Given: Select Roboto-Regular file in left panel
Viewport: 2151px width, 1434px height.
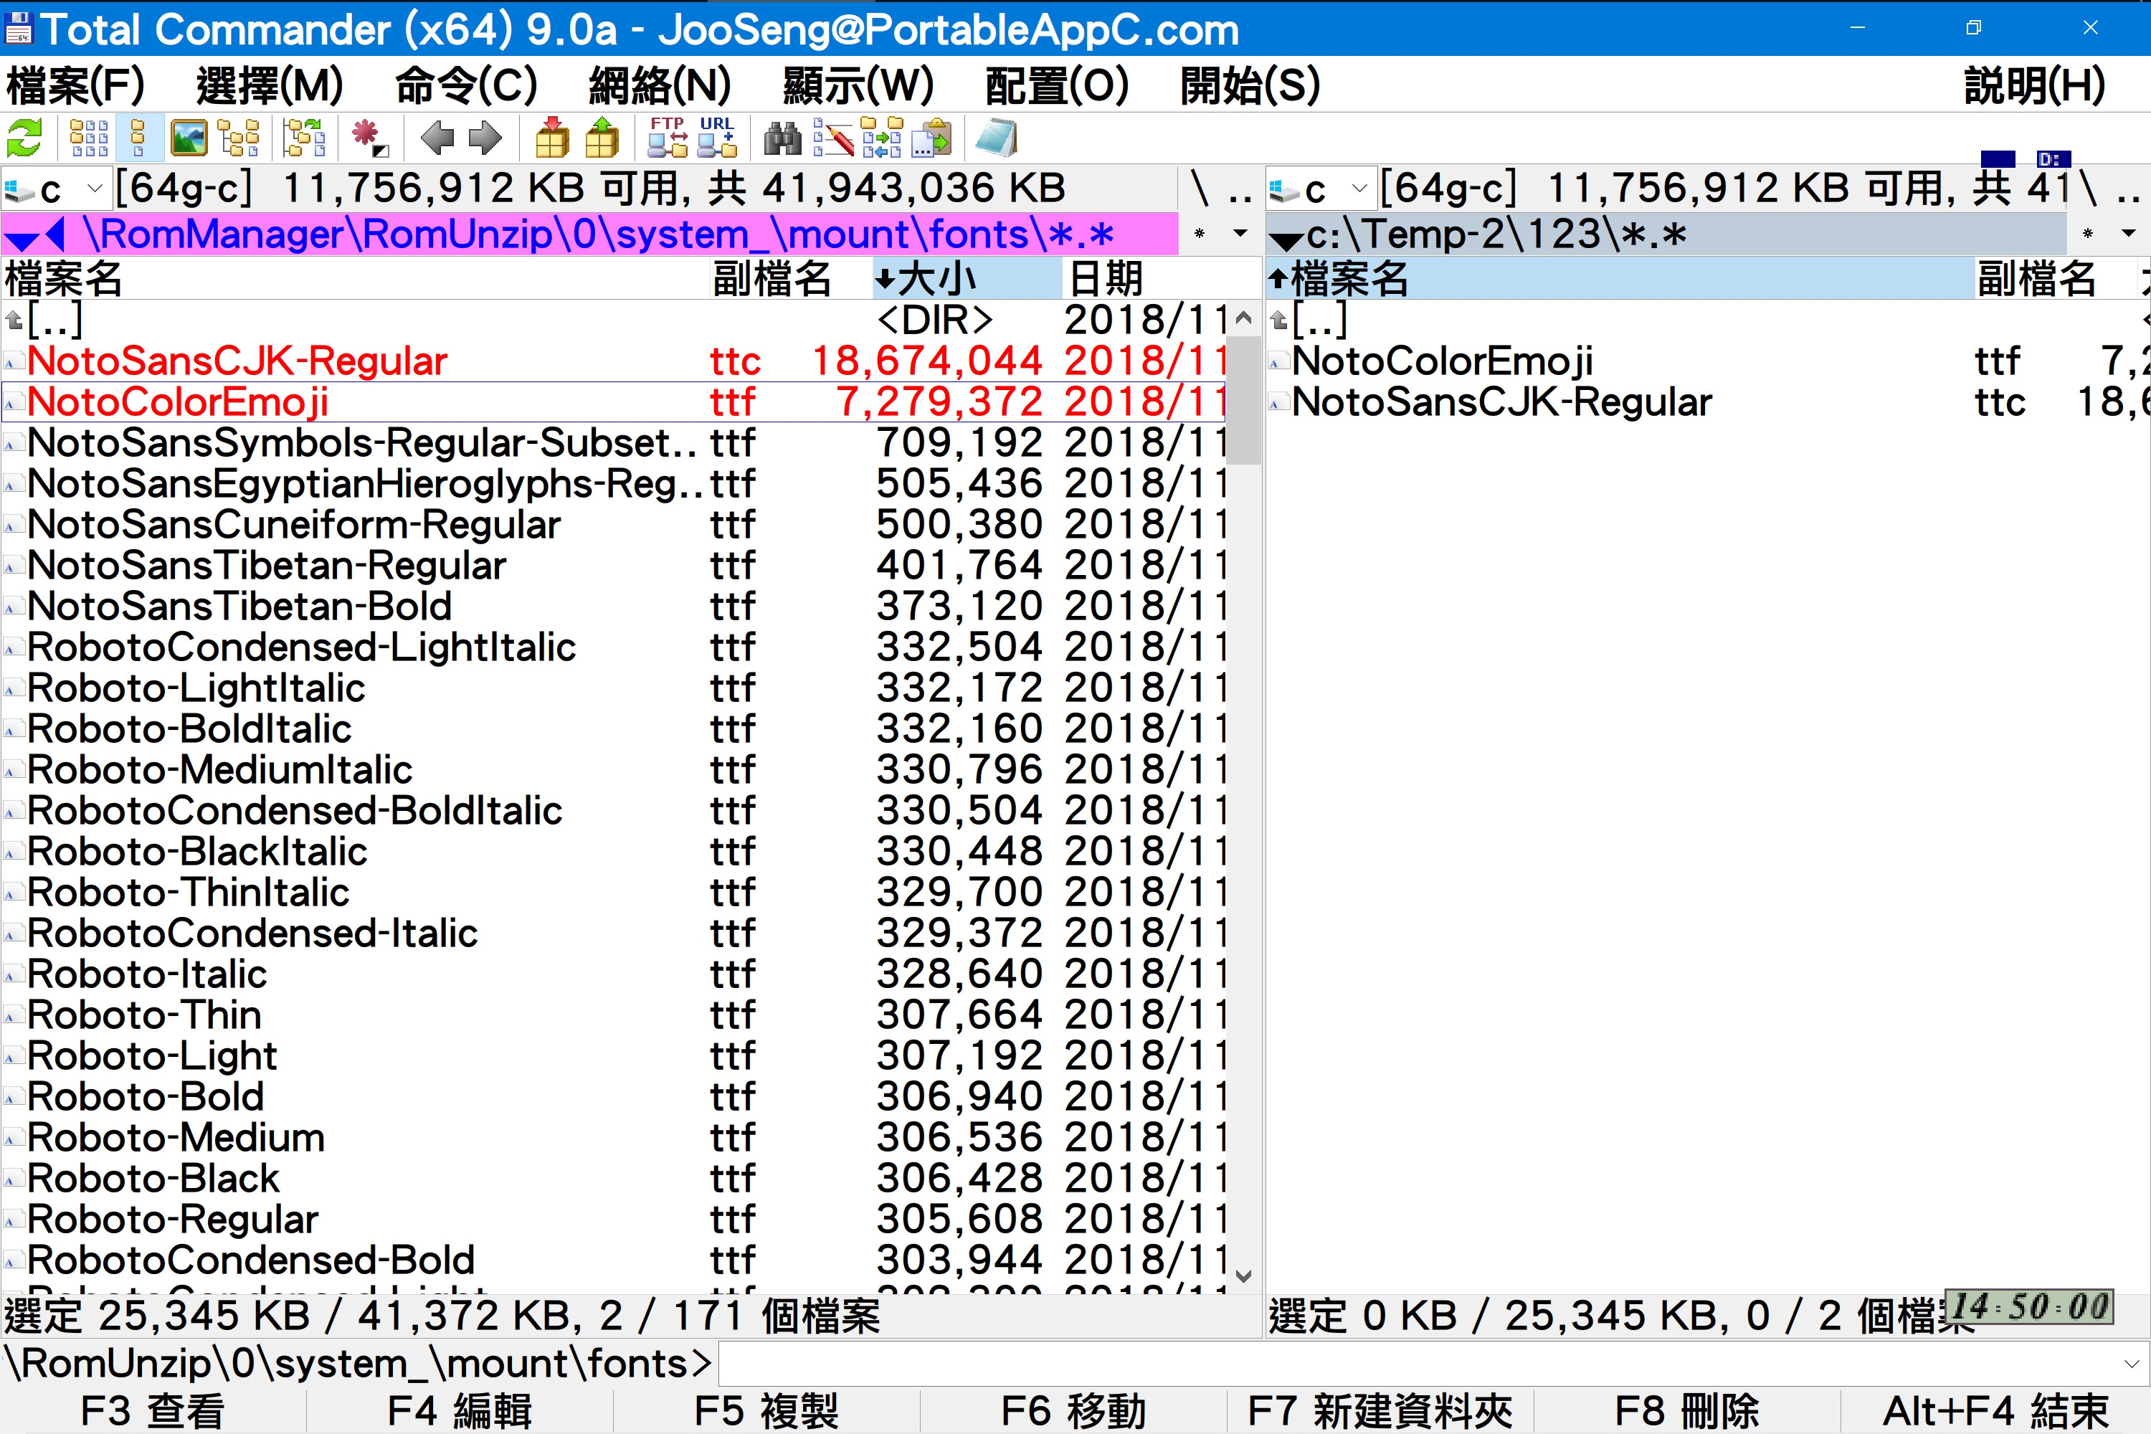Looking at the screenshot, I should pos(613,1219).
